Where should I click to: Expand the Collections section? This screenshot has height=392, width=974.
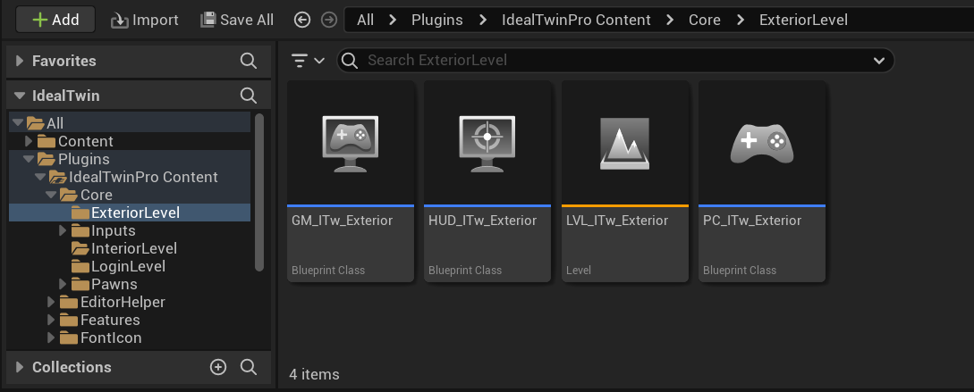(20, 367)
